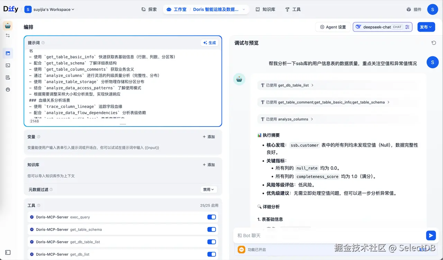Screen dimensions: 443x260
Task: Disable the get_db_table_list tool switch
Action: [211, 242]
